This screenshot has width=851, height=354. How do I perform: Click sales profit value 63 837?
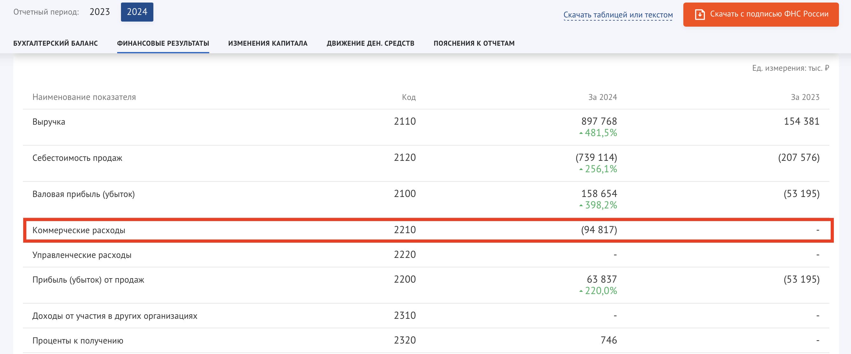point(602,279)
